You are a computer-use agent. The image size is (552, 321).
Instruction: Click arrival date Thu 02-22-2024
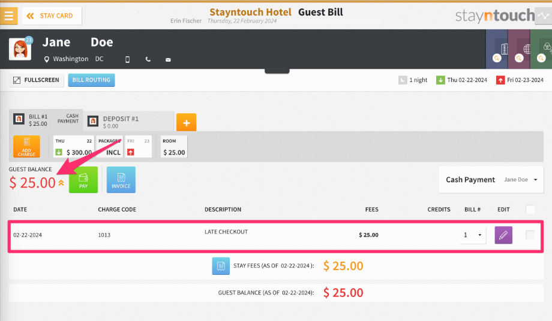467,80
